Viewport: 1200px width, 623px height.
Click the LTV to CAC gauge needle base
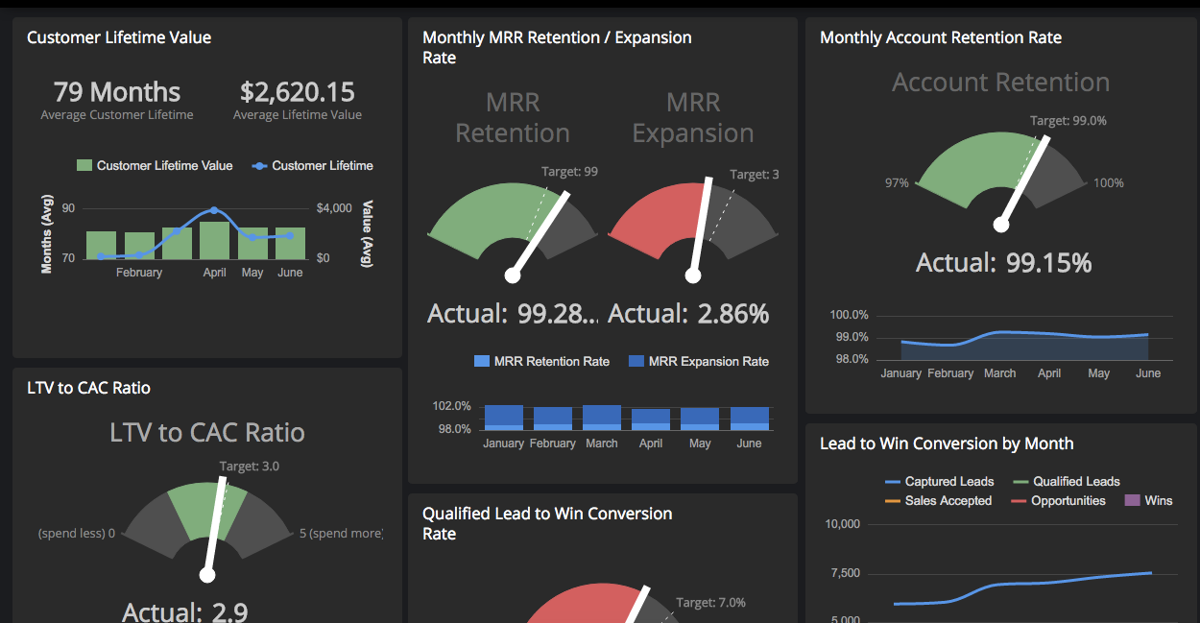206,575
